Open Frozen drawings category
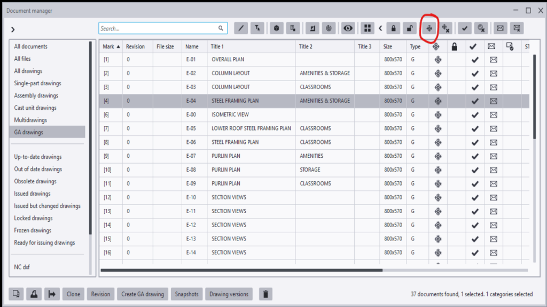Screen dimensions: 547x307 point(33,230)
